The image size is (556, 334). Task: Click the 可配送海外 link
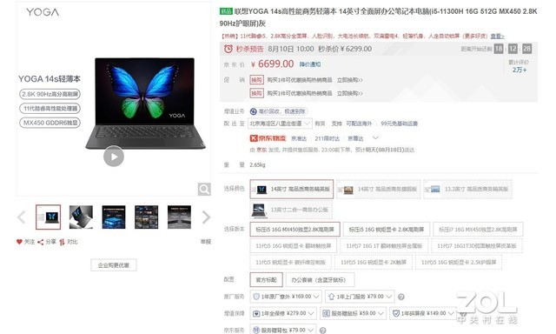(359, 124)
